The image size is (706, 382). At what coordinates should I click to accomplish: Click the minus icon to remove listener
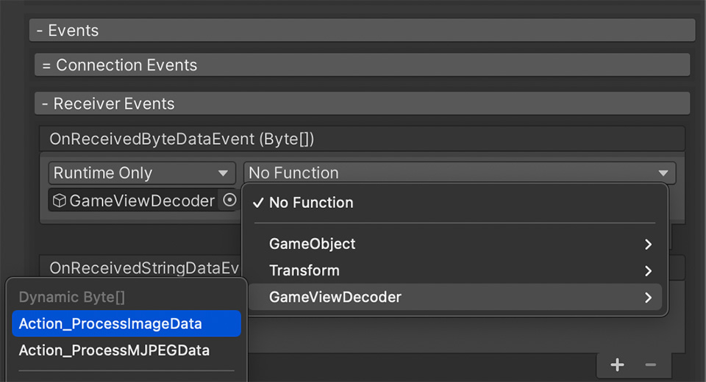point(650,365)
